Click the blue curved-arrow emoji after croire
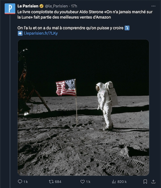 coord(127,28)
